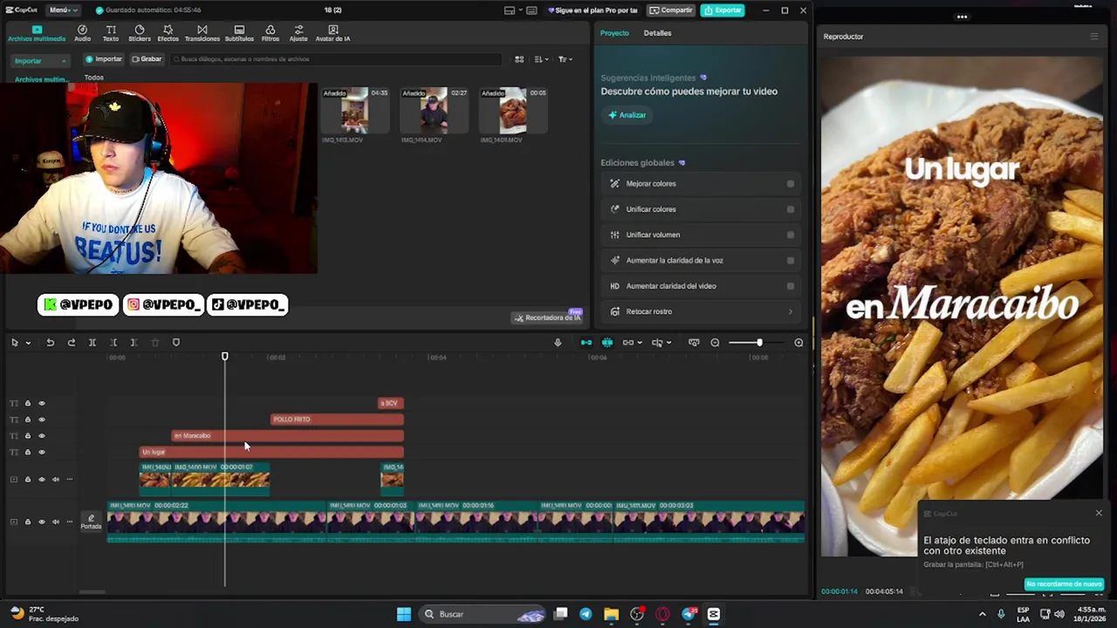Open the Filtros panel
This screenshot has width=1117, height=628.
coord(271,33)
